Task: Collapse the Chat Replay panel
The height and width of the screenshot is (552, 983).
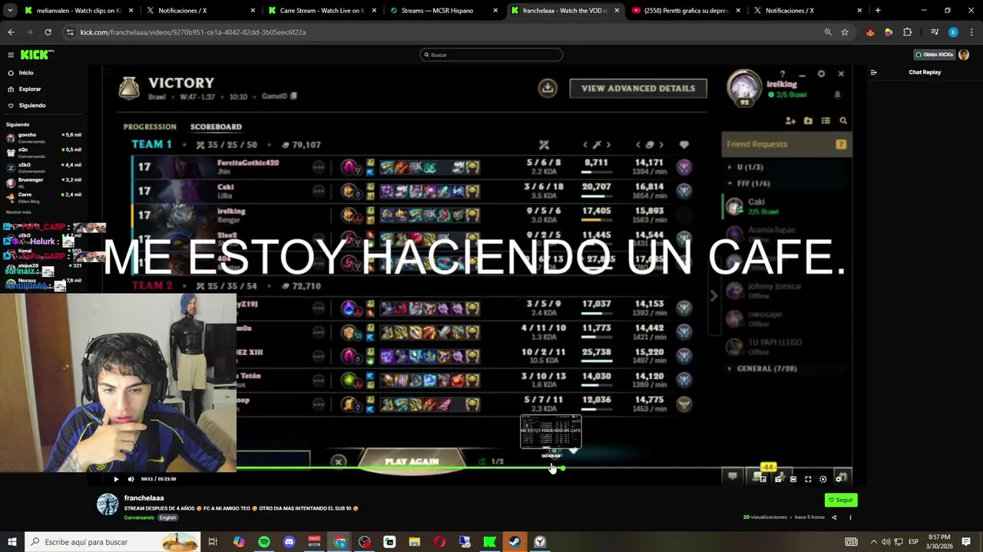Action: tap(873, 73)
